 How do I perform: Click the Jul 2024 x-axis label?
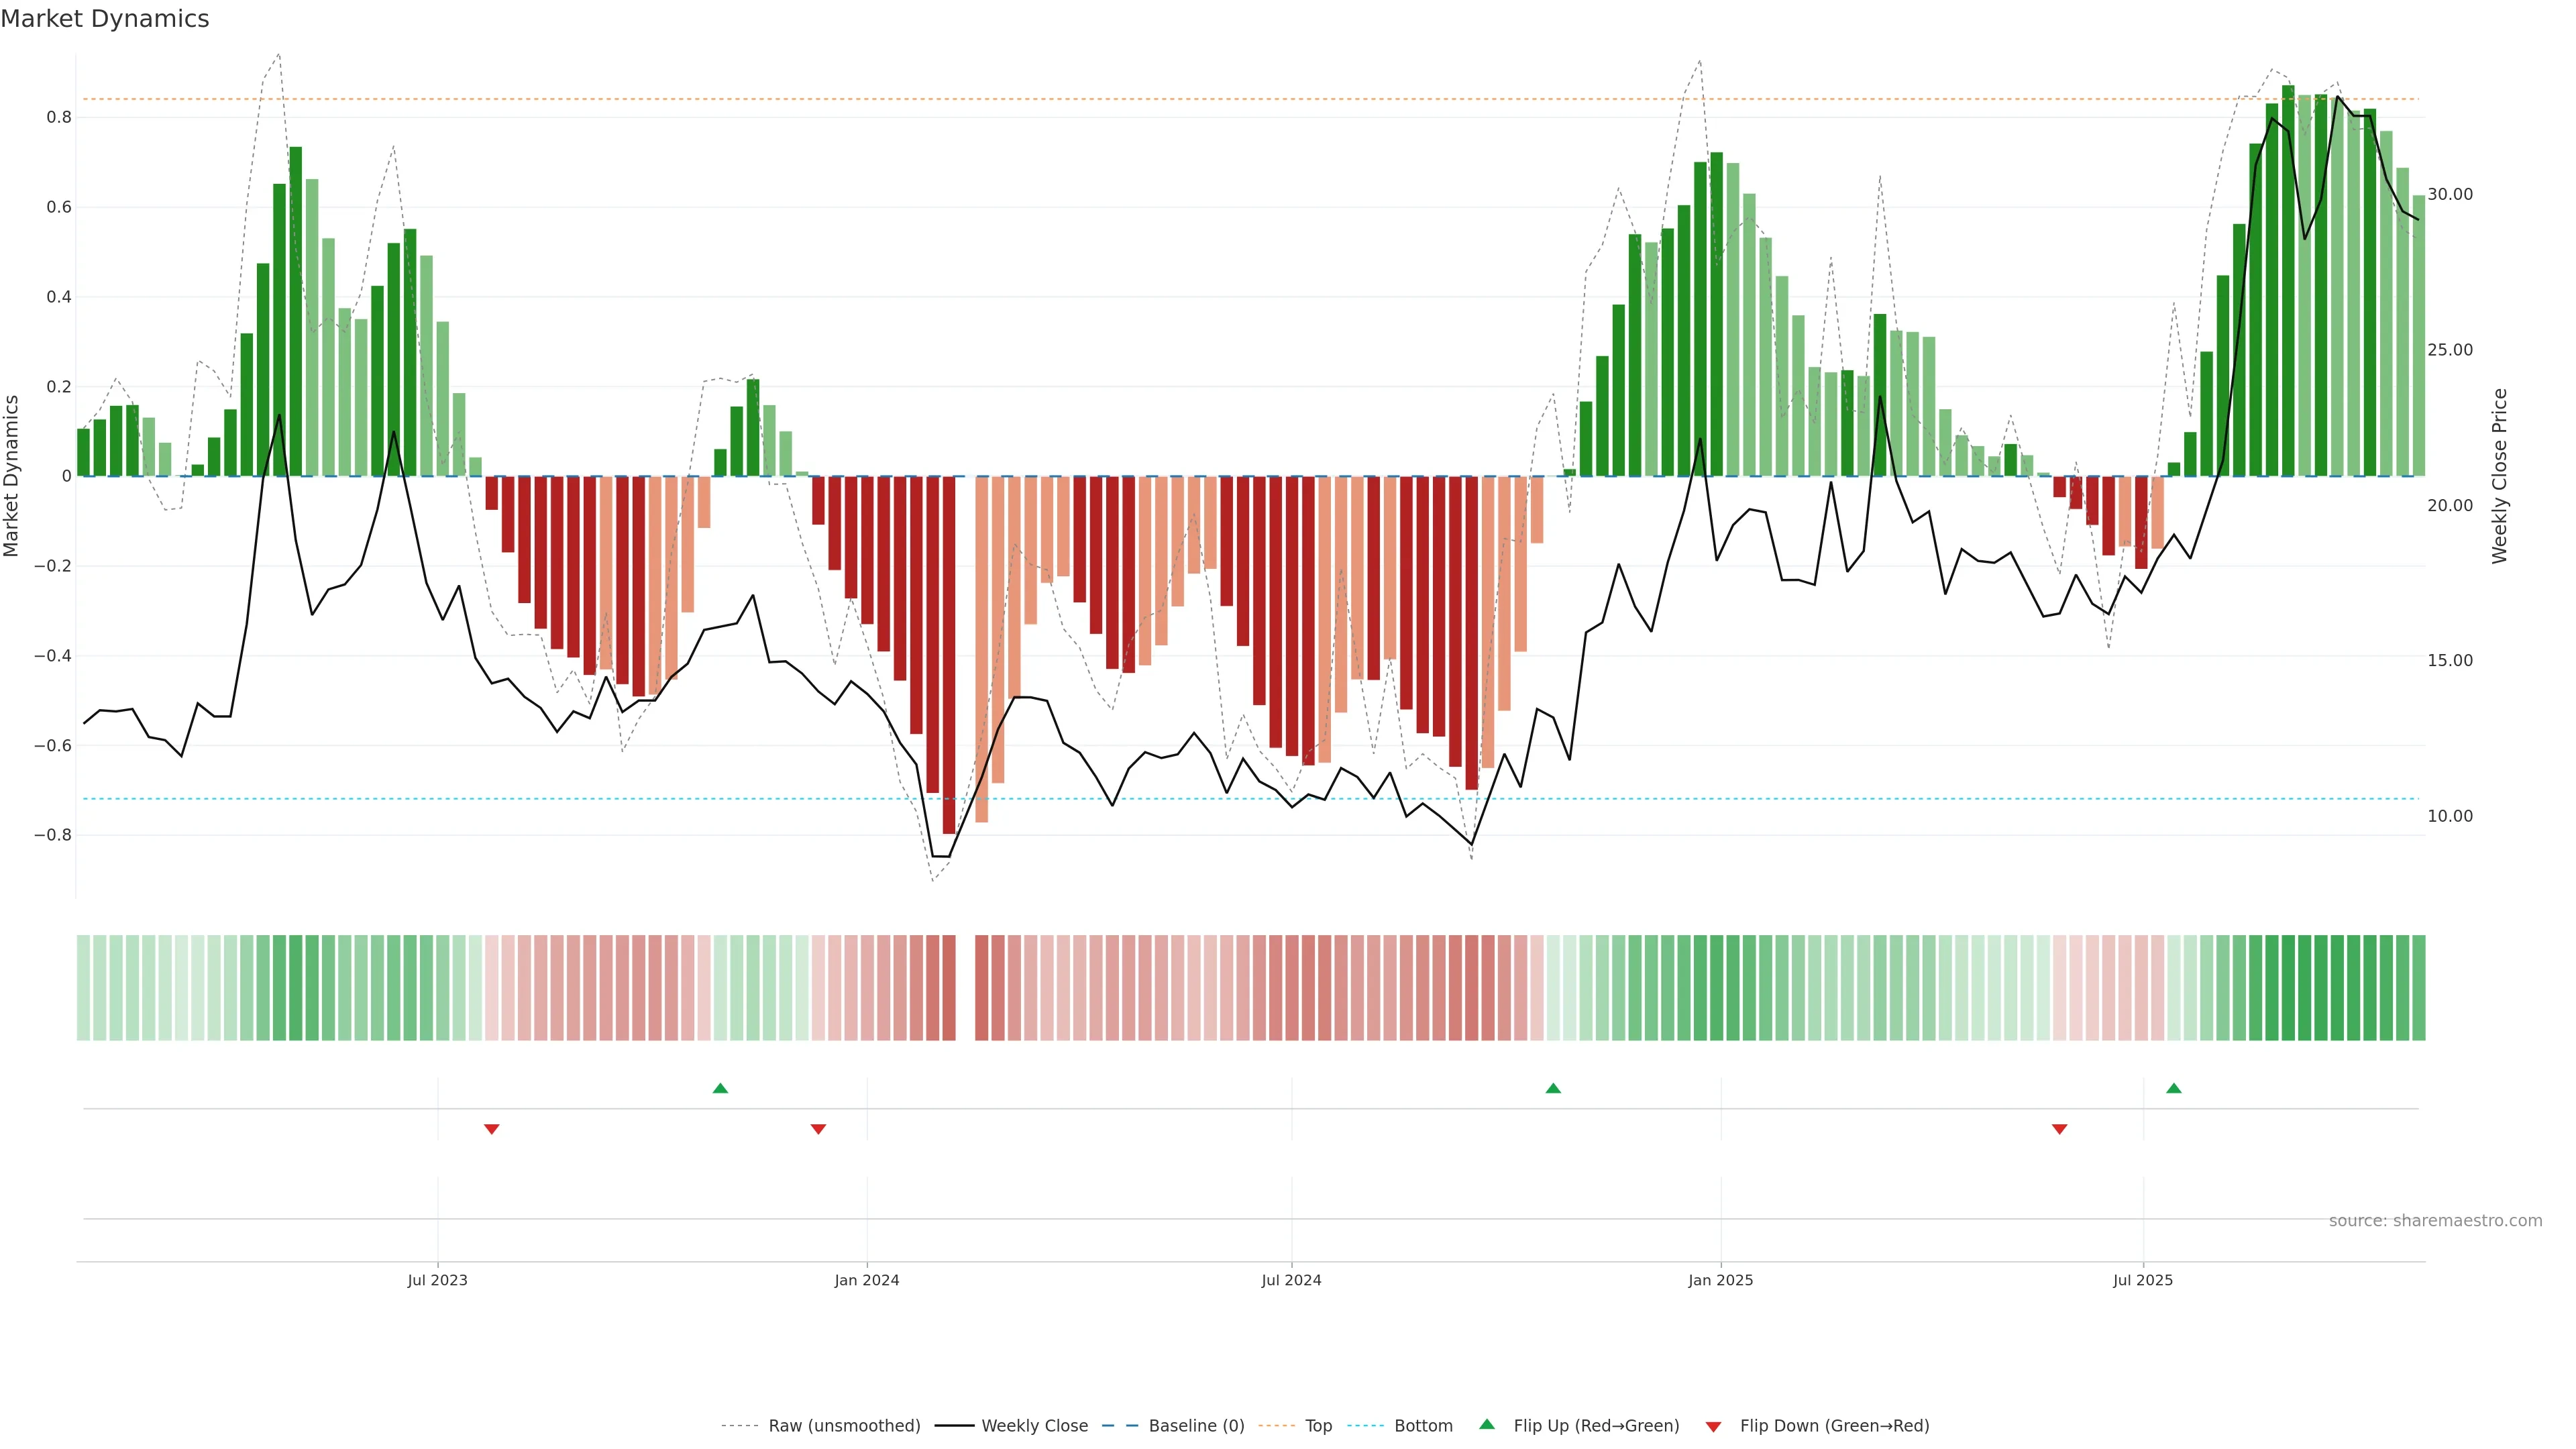pos(1291,1280)
